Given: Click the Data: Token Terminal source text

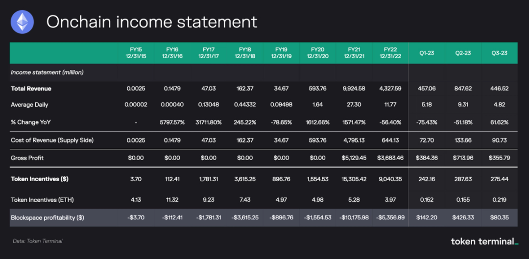Looking at the screenshot, I should 37,241.
